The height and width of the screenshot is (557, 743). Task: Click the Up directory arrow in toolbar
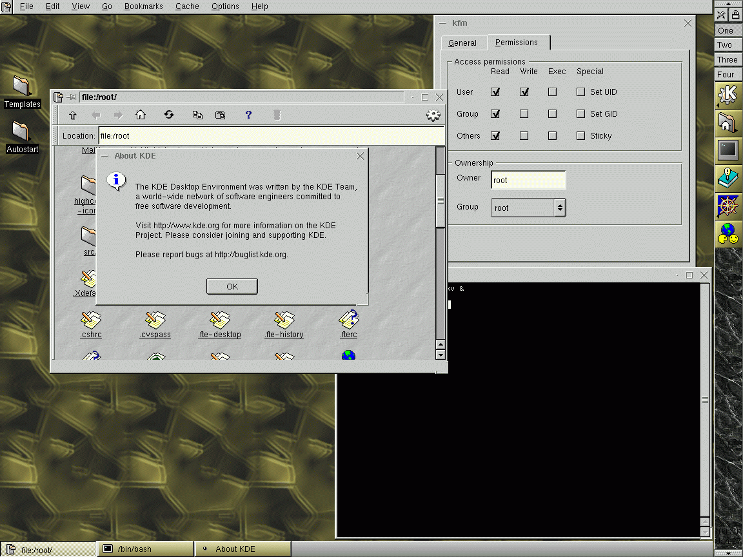tap(73, 115)
